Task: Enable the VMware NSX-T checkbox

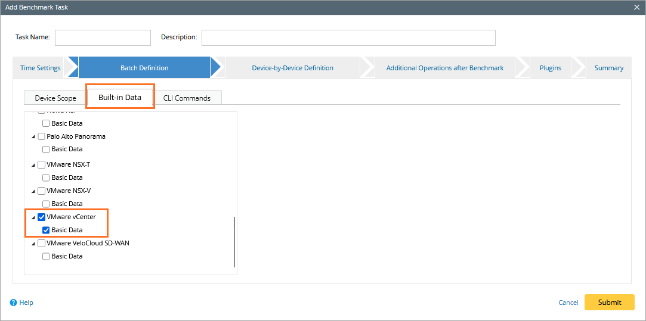Action: pyautogui.click(x=42, y=165)
